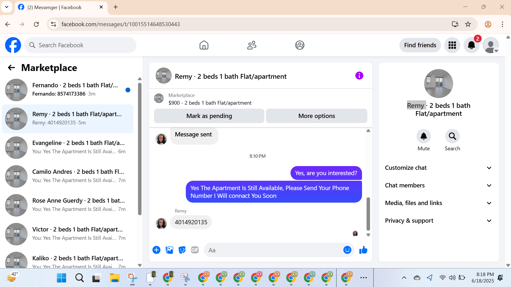Open the $900 Marketplace listing link
The width and height of the screenshot is (511, 287).
(210, 103)
